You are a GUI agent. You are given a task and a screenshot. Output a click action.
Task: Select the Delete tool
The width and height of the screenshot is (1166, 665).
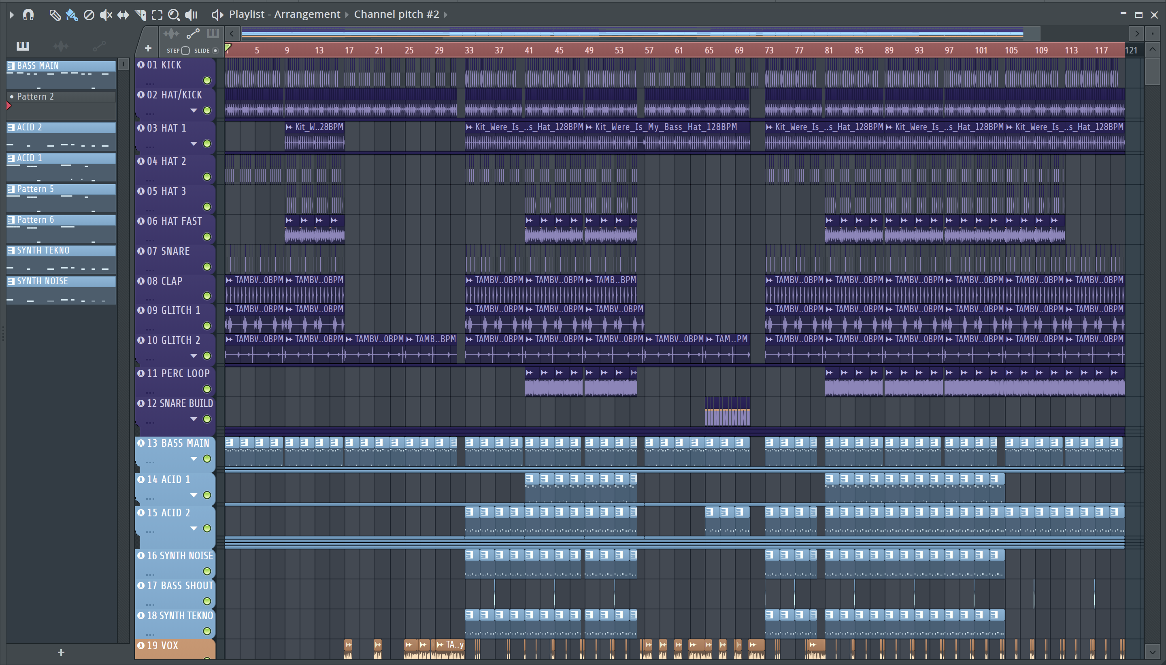pyautogui.click(x=89, y=15)
